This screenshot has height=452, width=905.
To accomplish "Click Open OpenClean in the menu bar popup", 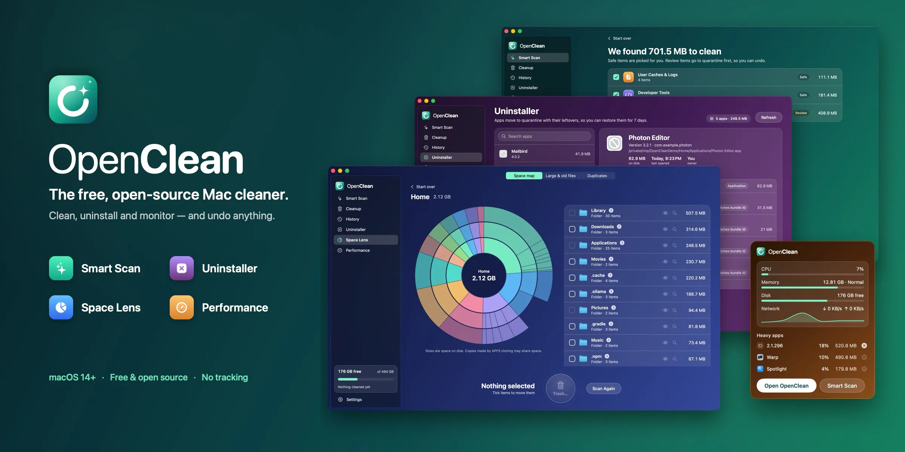I will point(786,386).
